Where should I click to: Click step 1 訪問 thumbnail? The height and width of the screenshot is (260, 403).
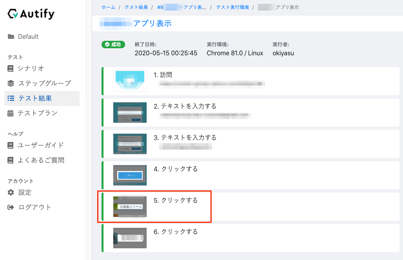coord(130,81)
